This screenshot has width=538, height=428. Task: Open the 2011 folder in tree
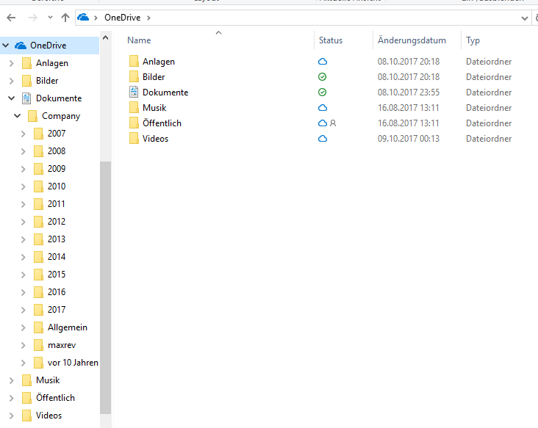click(57, 204)
